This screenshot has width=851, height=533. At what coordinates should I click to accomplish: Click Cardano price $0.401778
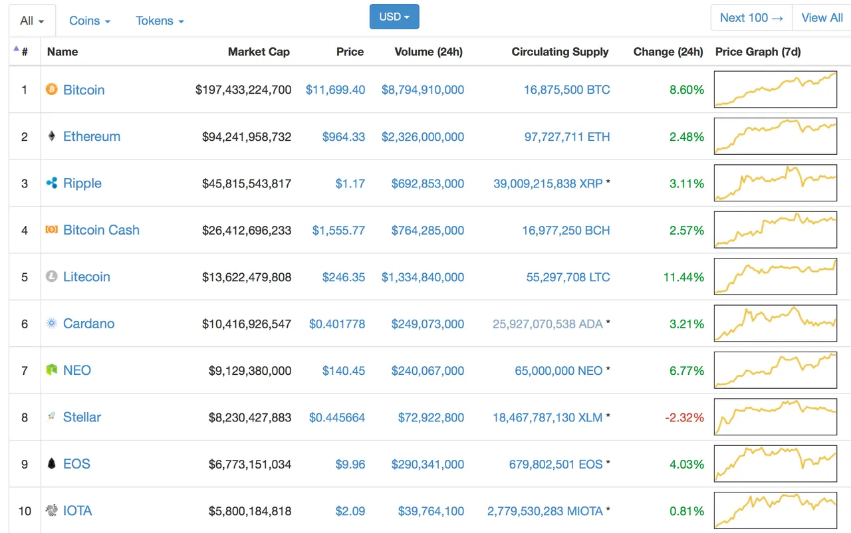337,324
